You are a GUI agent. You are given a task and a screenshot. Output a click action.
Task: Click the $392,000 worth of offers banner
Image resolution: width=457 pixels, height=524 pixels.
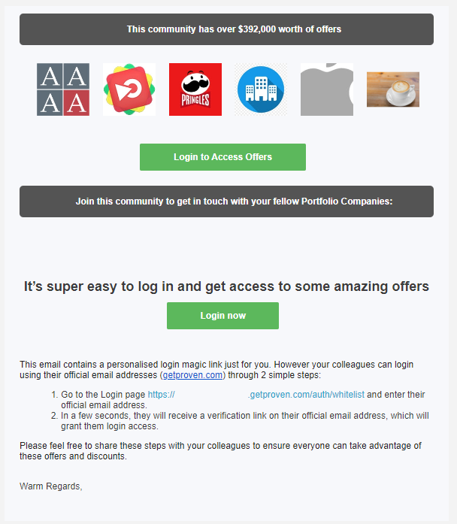[226, 29]
